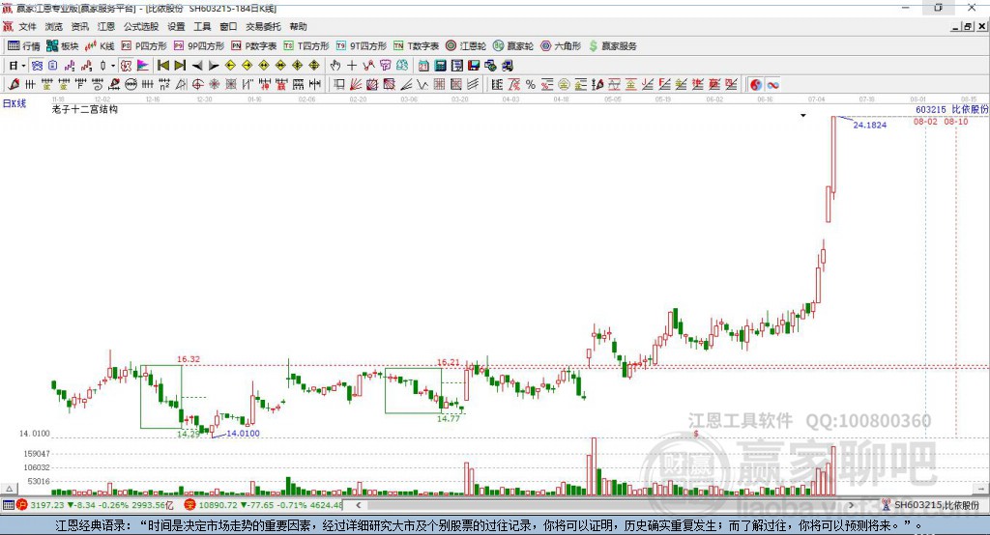
Task: Open the 江恩轮 Gann wheel tool
Action: pos(466,46)
